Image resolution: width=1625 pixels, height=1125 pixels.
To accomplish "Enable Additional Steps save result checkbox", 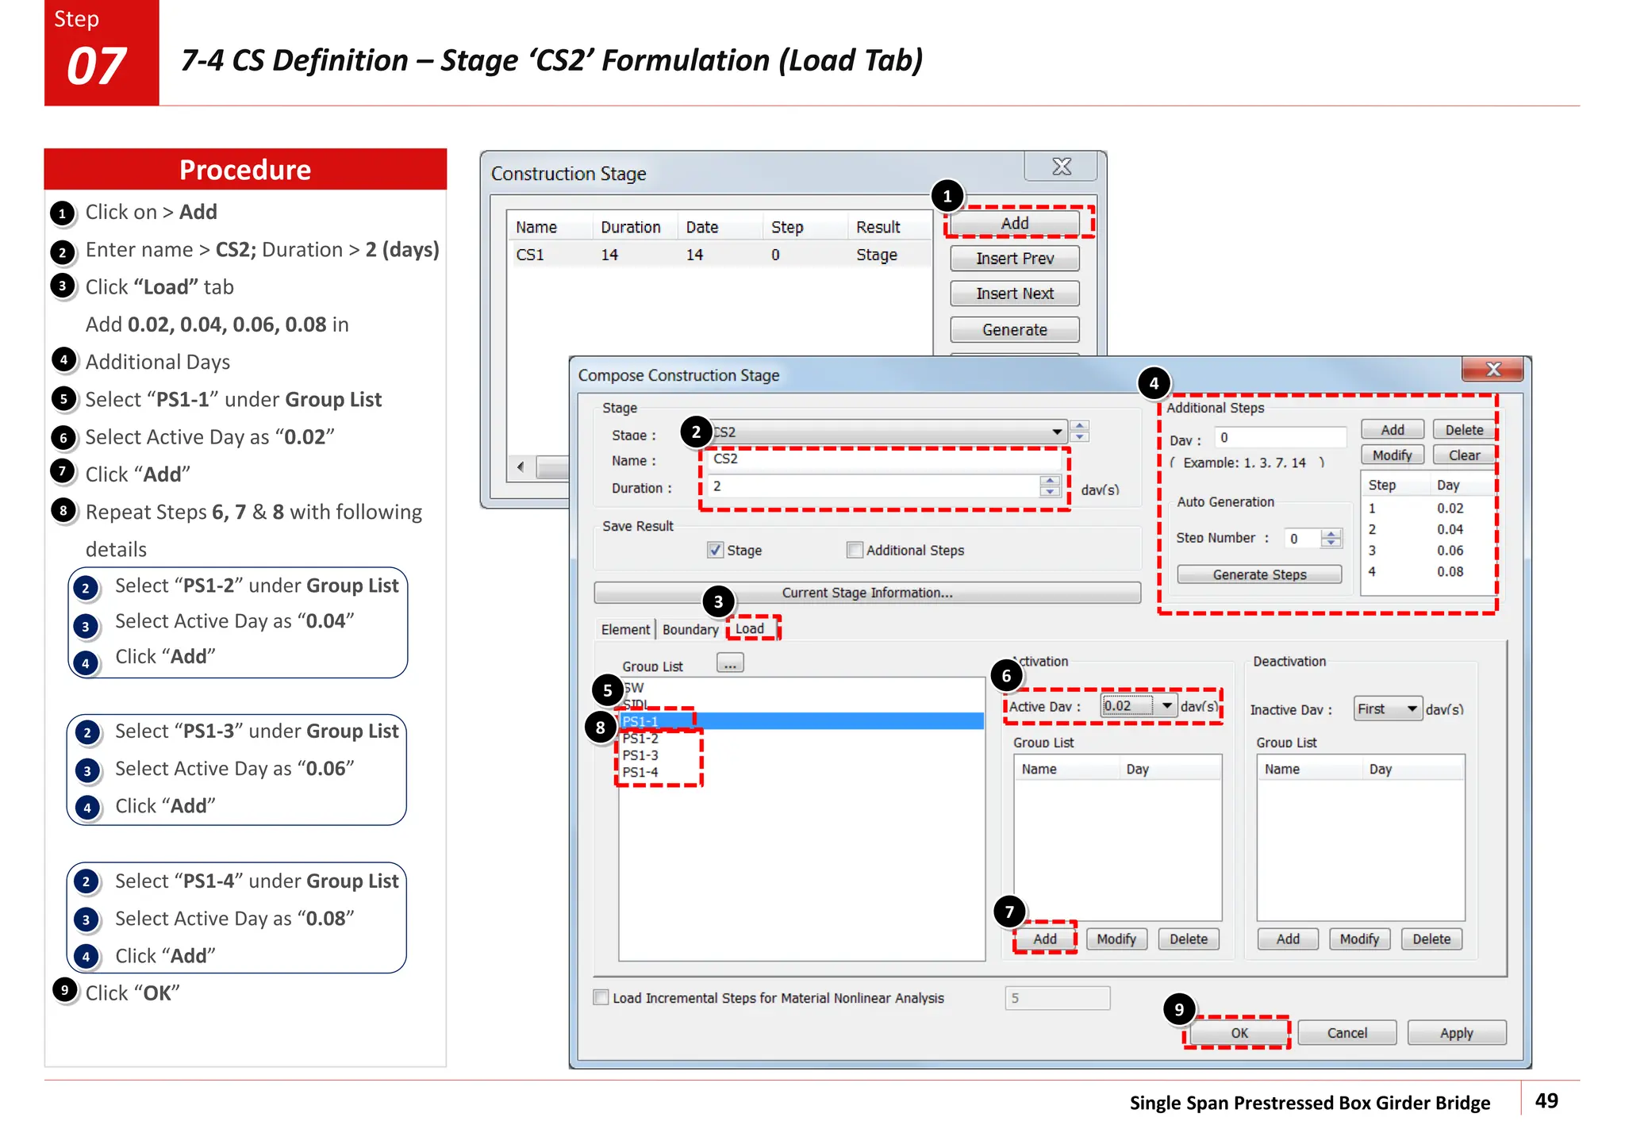I will [855, 550].
